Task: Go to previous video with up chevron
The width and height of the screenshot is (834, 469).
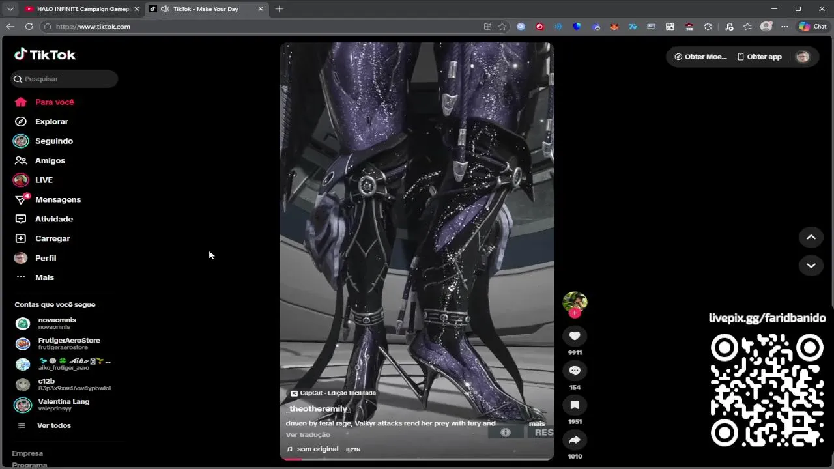Action: pyautogui.click(x=811, y=237)
